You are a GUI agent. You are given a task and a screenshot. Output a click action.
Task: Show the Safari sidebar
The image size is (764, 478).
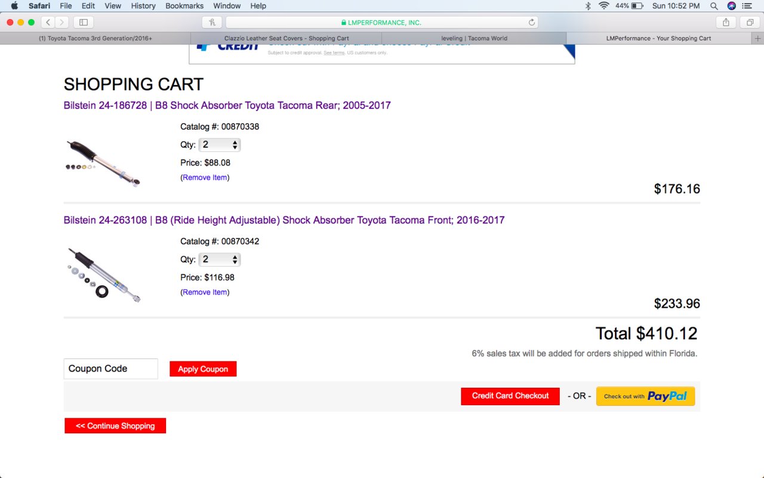coord(83,22)
